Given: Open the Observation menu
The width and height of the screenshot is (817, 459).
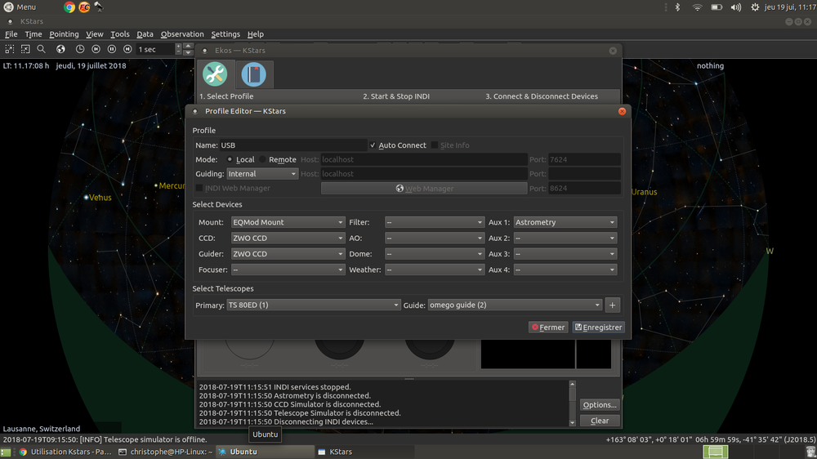Looking at the screenshot, I should (182, 33).
